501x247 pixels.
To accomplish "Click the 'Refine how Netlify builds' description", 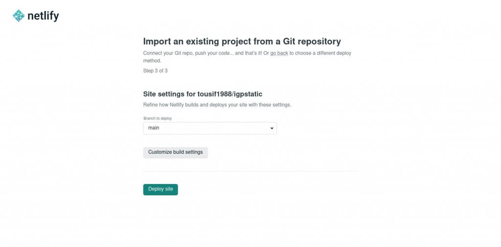I will point(217,104).
